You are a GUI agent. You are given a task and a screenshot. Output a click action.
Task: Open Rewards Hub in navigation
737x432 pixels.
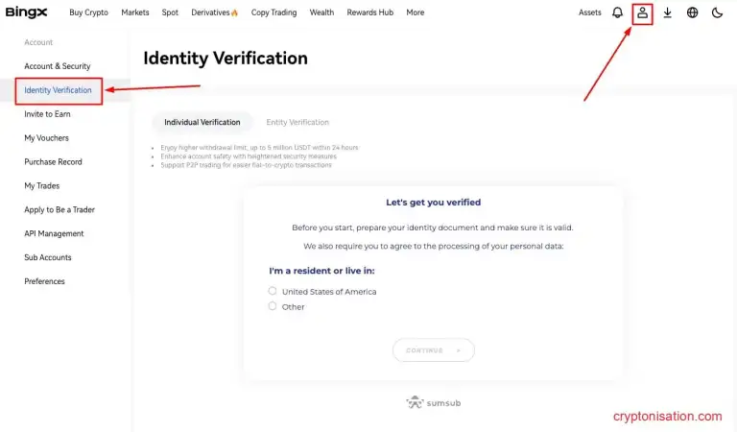pyautogui.click(x=370, y=12)
